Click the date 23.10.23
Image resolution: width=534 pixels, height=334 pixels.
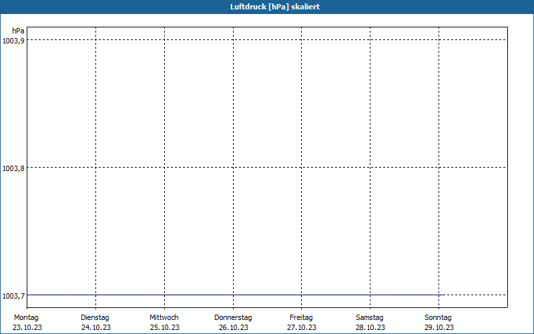pyautogui.click(x=27, y=327)
